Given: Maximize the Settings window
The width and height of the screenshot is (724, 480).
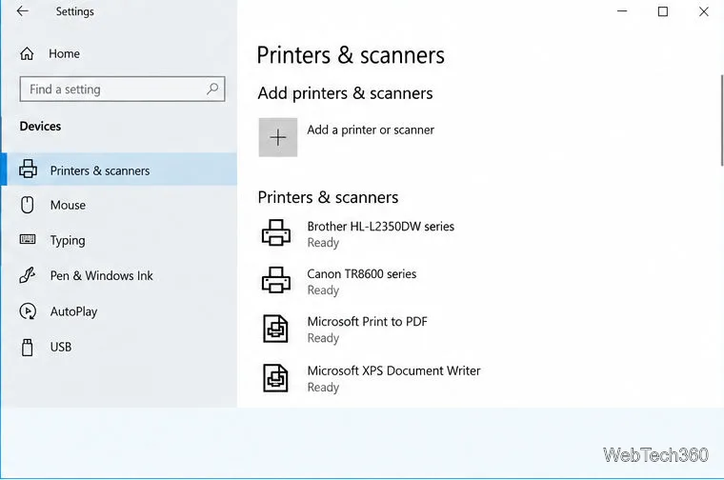Looking at the screenshot, I should (x=663, y=11).
